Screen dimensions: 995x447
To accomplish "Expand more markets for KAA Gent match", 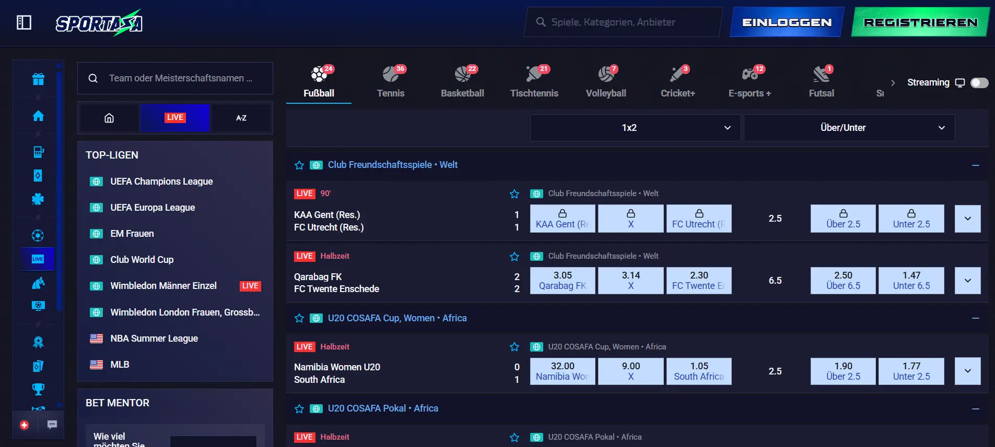I will point(968,219).
